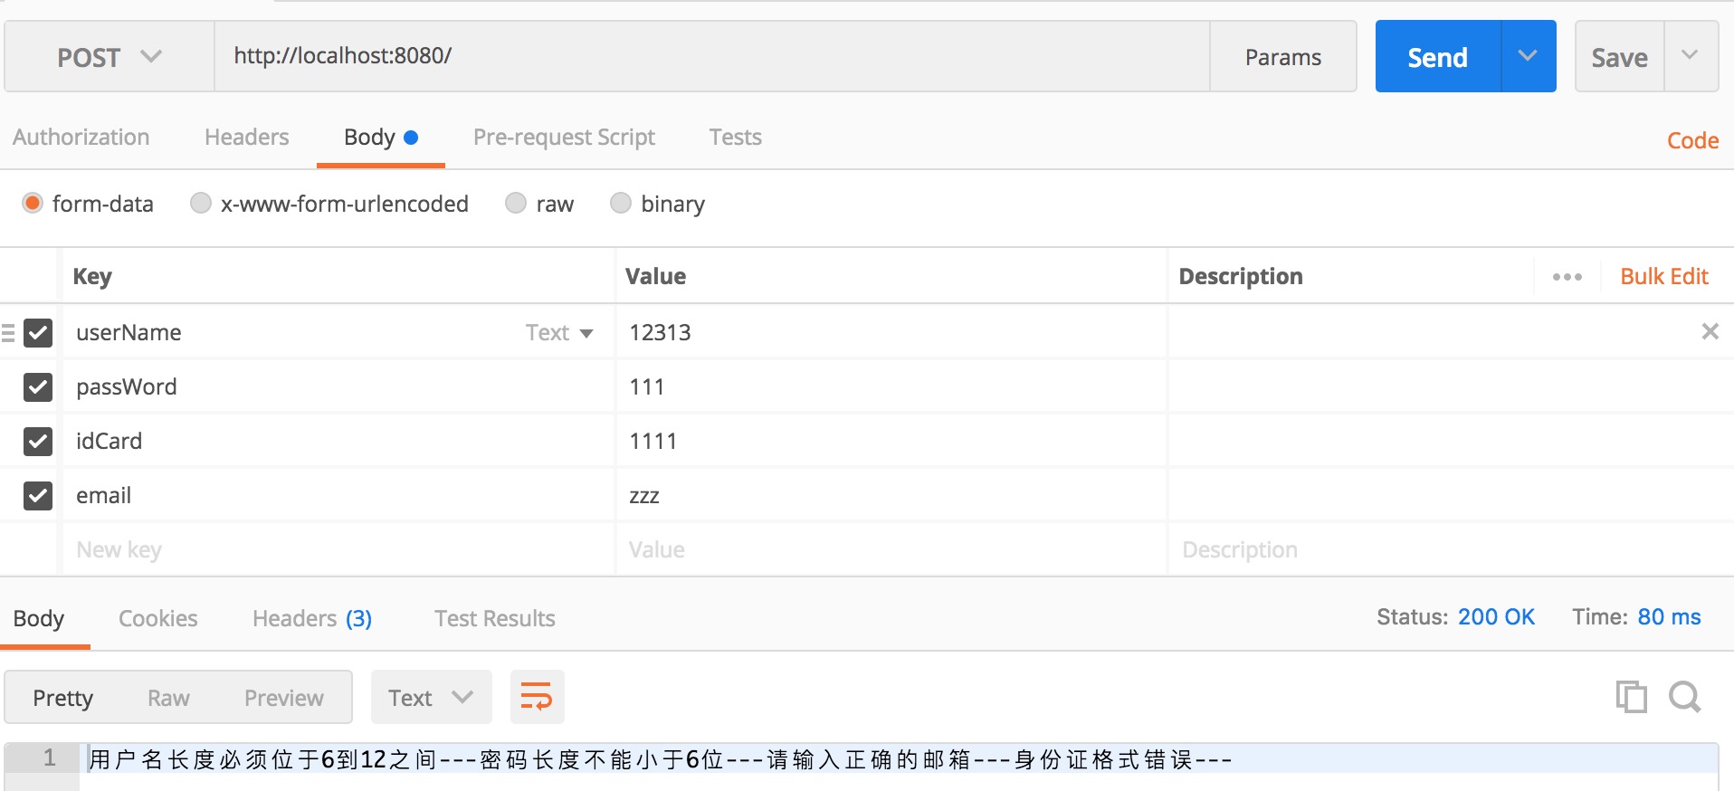
Task: Copy response body with the copy icon
Action: click(1631, 697)
